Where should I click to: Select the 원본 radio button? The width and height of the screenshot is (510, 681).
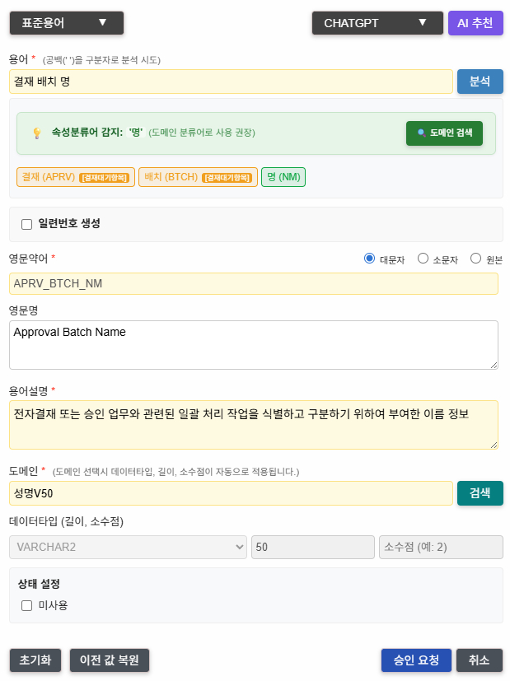tap(475, 259)
